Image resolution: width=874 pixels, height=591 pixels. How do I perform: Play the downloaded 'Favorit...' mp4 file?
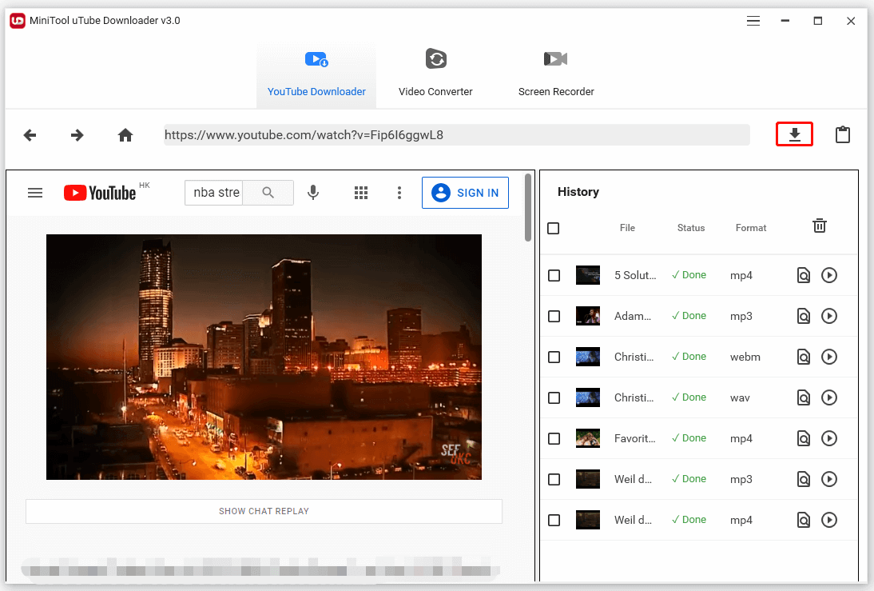coord(829,438)
